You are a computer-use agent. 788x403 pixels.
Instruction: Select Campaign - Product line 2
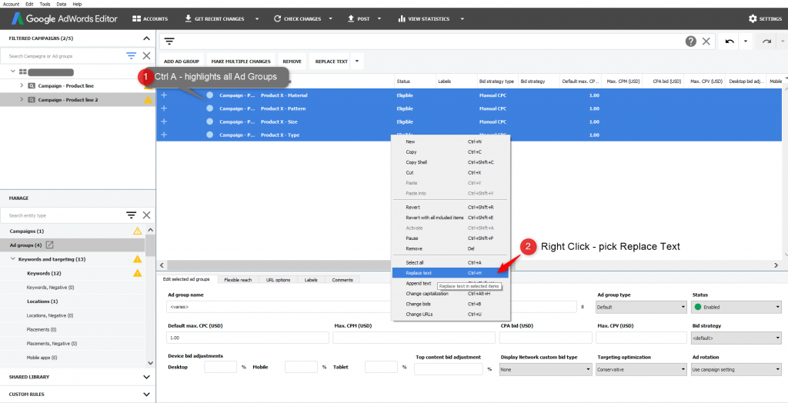click(68, 100)
